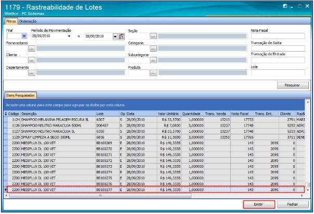Image resolution: width=314 pixels, height=214 pixels.
Task: Click the vertical scrollbar up arrow
Action: click(308, 102)
